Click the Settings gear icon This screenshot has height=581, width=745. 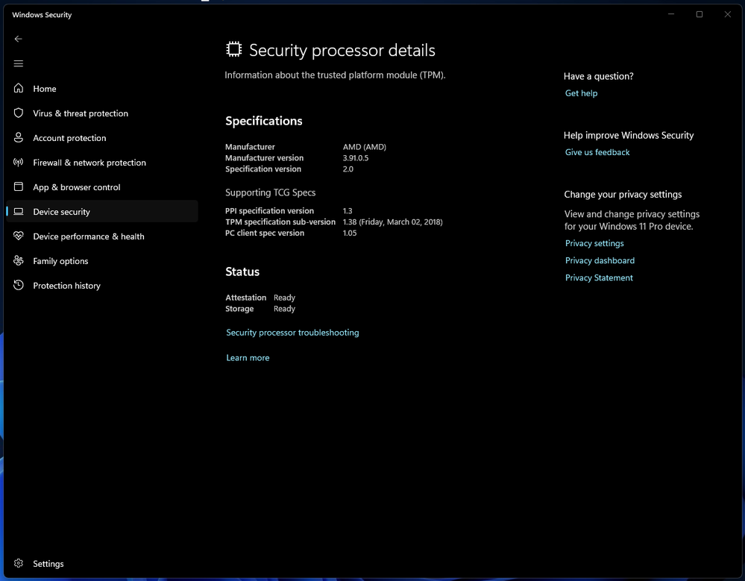click(x=19, y=564)
